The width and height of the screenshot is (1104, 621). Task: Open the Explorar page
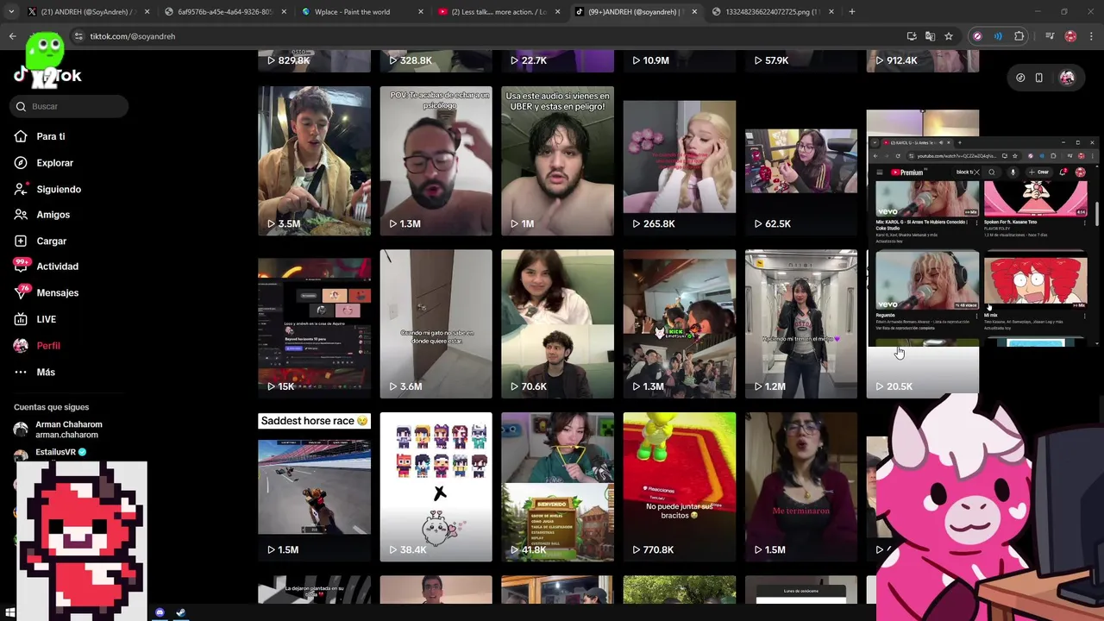(x=54, y=163)
